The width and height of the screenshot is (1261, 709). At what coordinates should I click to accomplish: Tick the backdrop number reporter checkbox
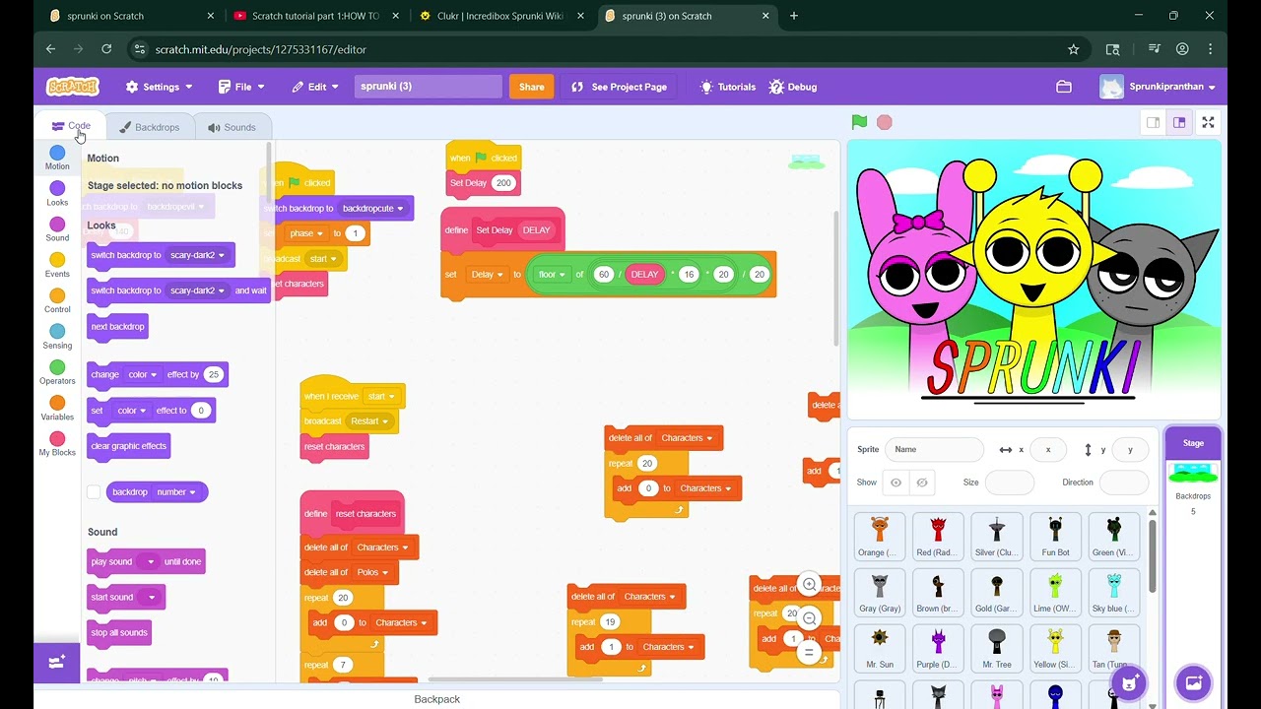pos(94,491)
